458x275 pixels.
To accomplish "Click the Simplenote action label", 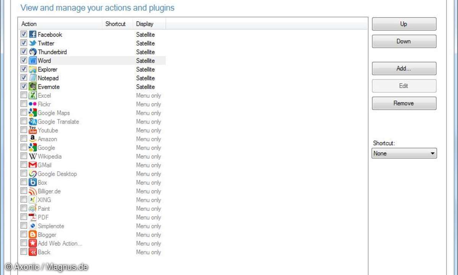I will (x=51, y=226).
